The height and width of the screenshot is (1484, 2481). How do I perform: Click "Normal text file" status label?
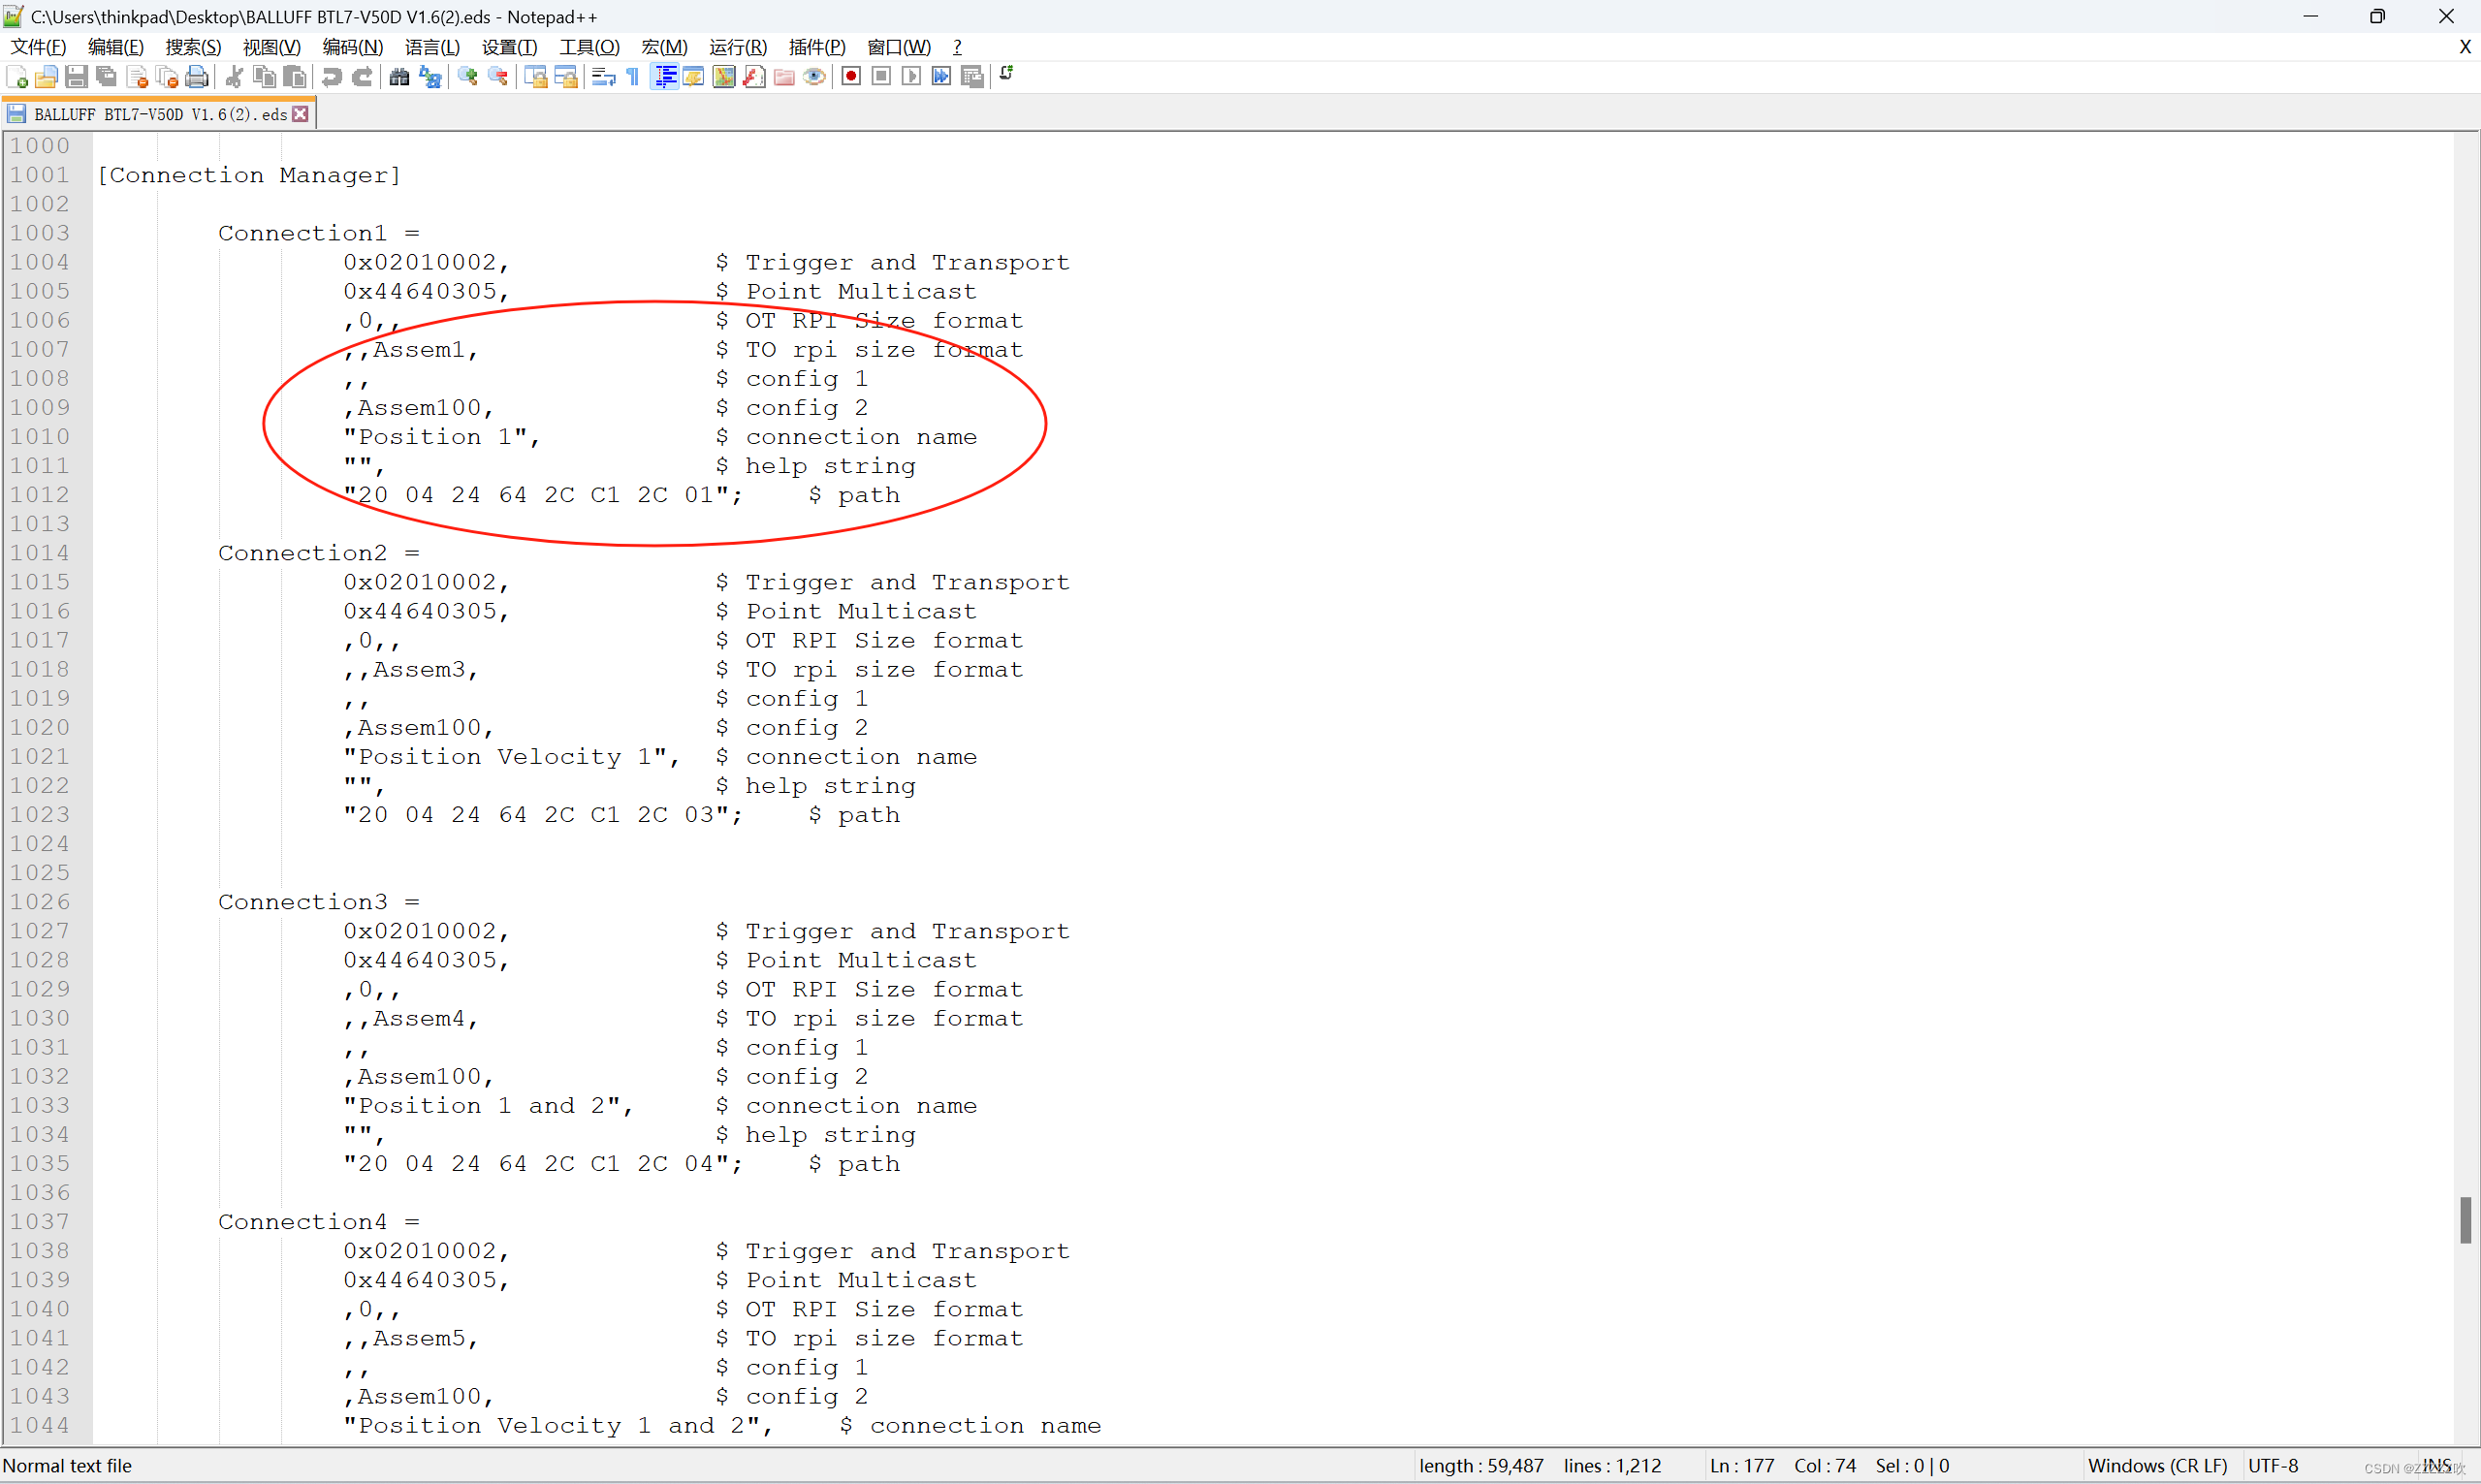pos(67,1466)
